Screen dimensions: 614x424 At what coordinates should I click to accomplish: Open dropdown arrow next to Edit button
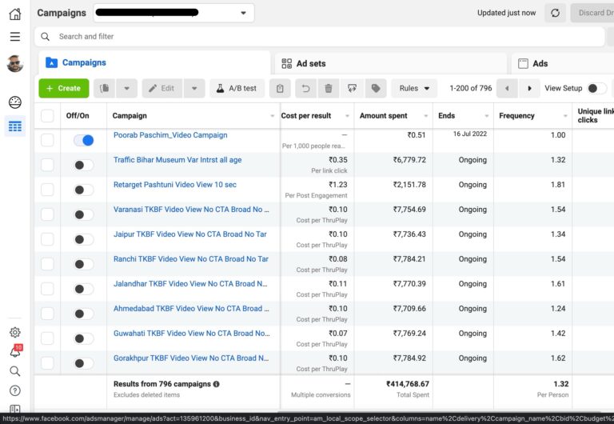click(194, 89)
